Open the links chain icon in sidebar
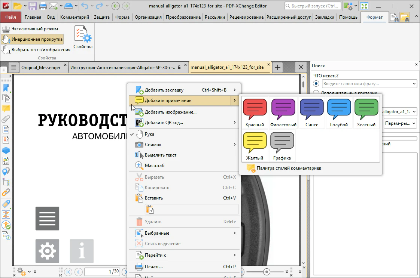The height and width of the screenshot is (278, 420). click(x=6, y=193)
